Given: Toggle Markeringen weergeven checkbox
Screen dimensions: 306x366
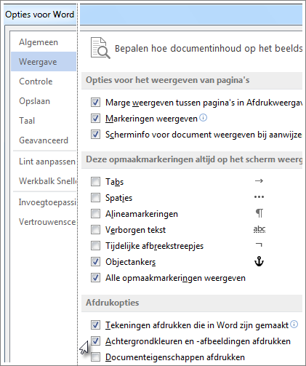Looking at the screenshot, I should 95,119.
